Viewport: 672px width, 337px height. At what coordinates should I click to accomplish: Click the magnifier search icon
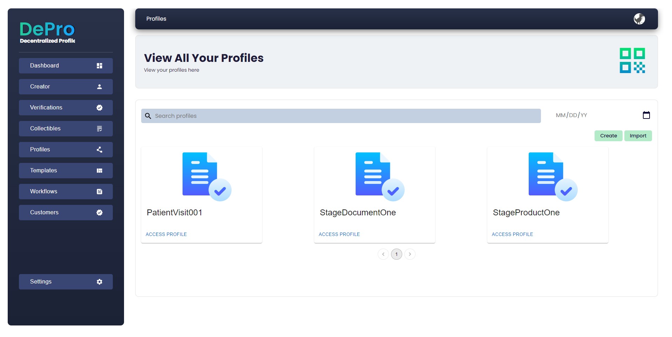(148, 116)
